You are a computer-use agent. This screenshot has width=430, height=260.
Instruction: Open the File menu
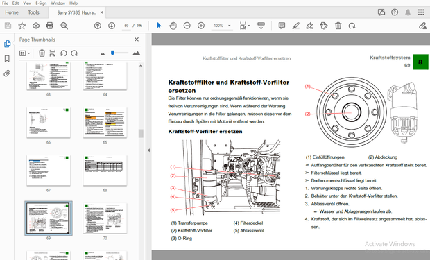tap(5, 3)
